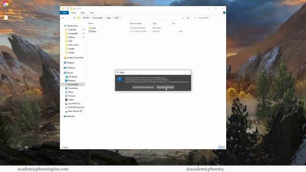Click the folder icon in the address bar
This screenshot has height=172, width=306.
tap(78, 18)
